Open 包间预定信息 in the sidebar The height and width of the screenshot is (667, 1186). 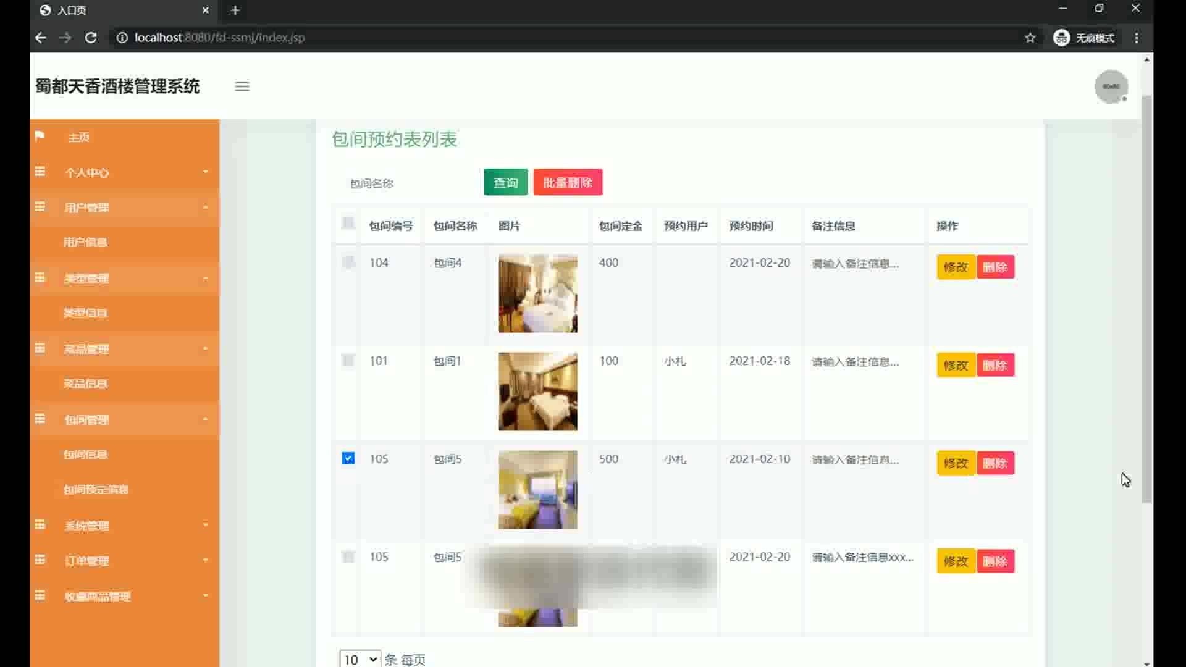click(96, 490)
